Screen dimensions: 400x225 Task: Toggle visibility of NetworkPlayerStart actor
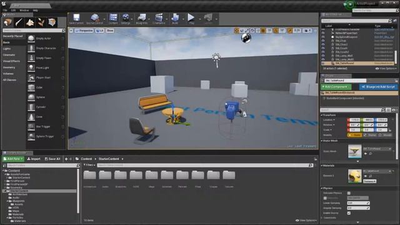[323, 33]
